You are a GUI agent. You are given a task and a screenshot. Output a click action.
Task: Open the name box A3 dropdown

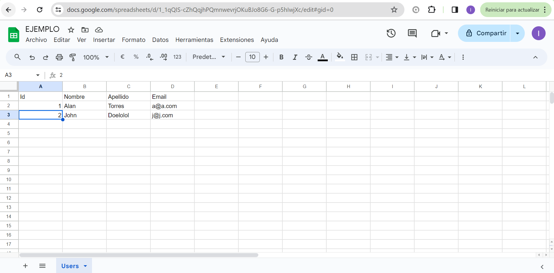click(38, 75)
